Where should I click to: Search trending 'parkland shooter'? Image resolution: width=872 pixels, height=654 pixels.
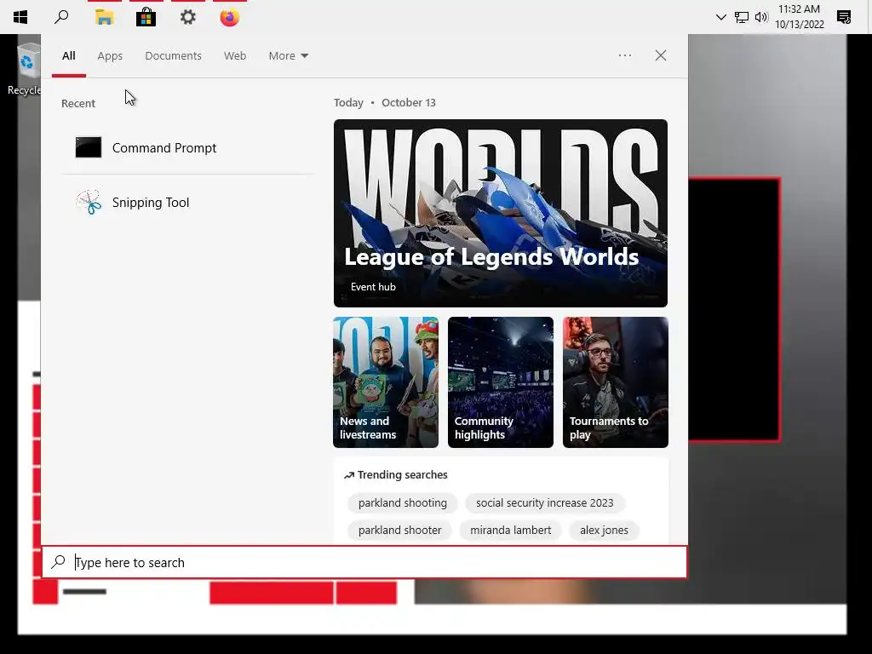[400, 530]
